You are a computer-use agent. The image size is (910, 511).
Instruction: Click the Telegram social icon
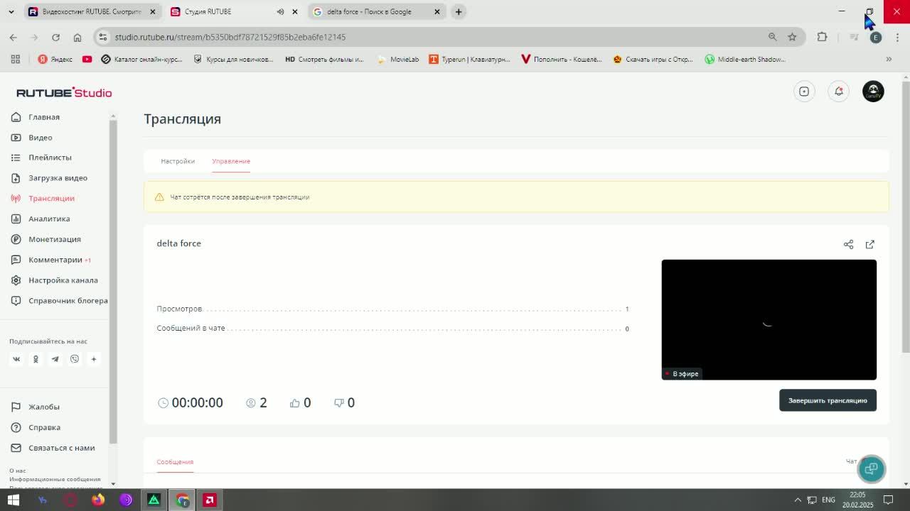(55, 359)
